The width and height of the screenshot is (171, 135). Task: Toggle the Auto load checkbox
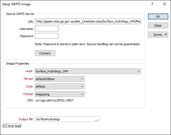tap(4, 126)
